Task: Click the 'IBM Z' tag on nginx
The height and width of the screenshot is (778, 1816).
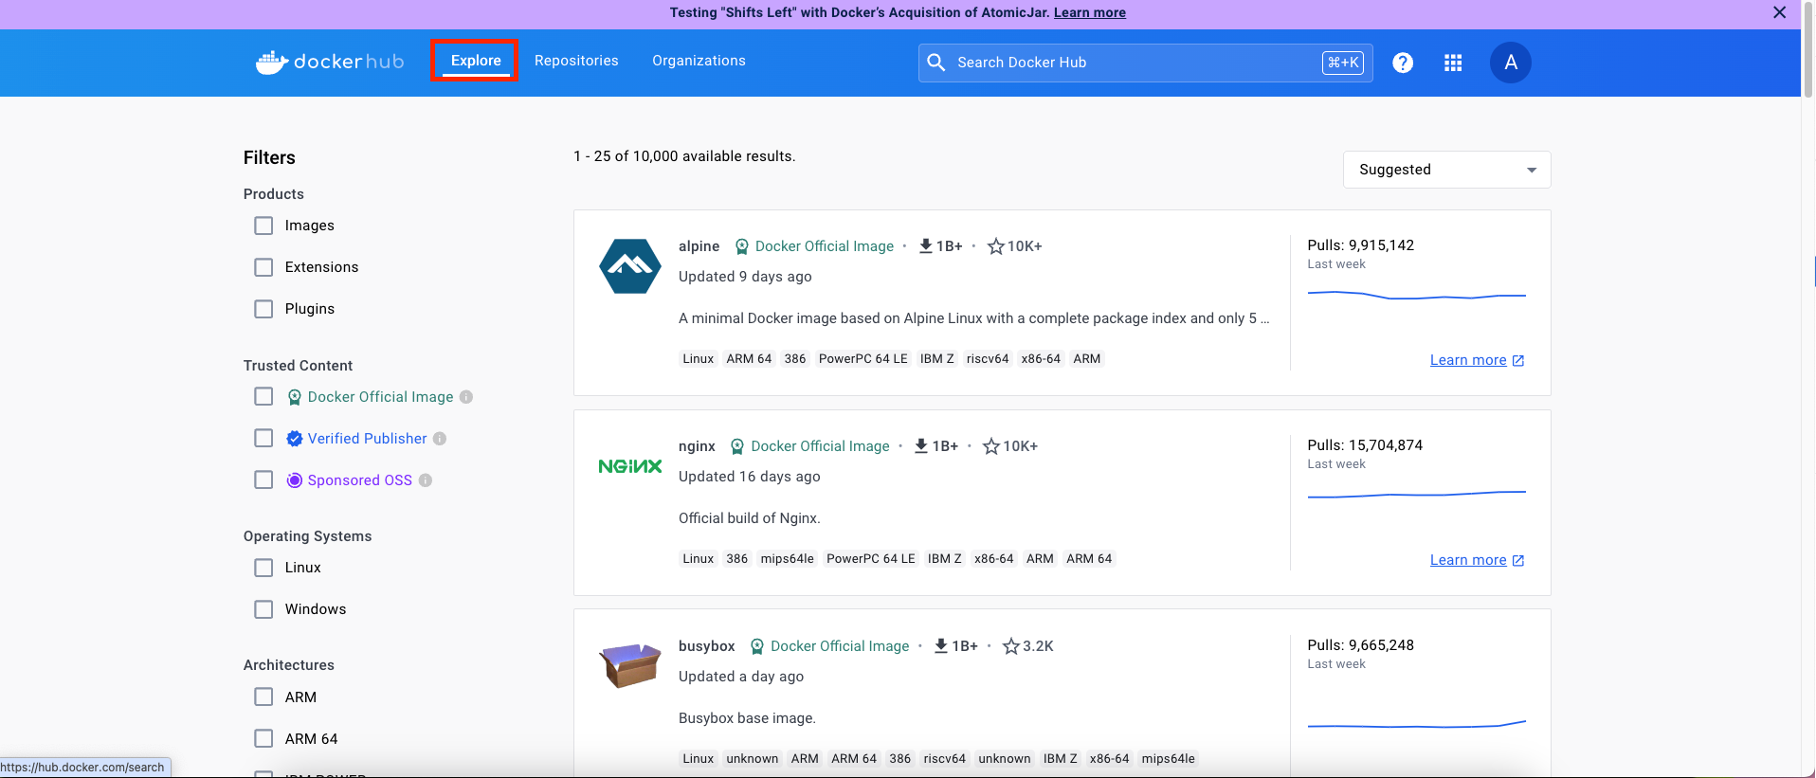Action: tap(945, 559)
